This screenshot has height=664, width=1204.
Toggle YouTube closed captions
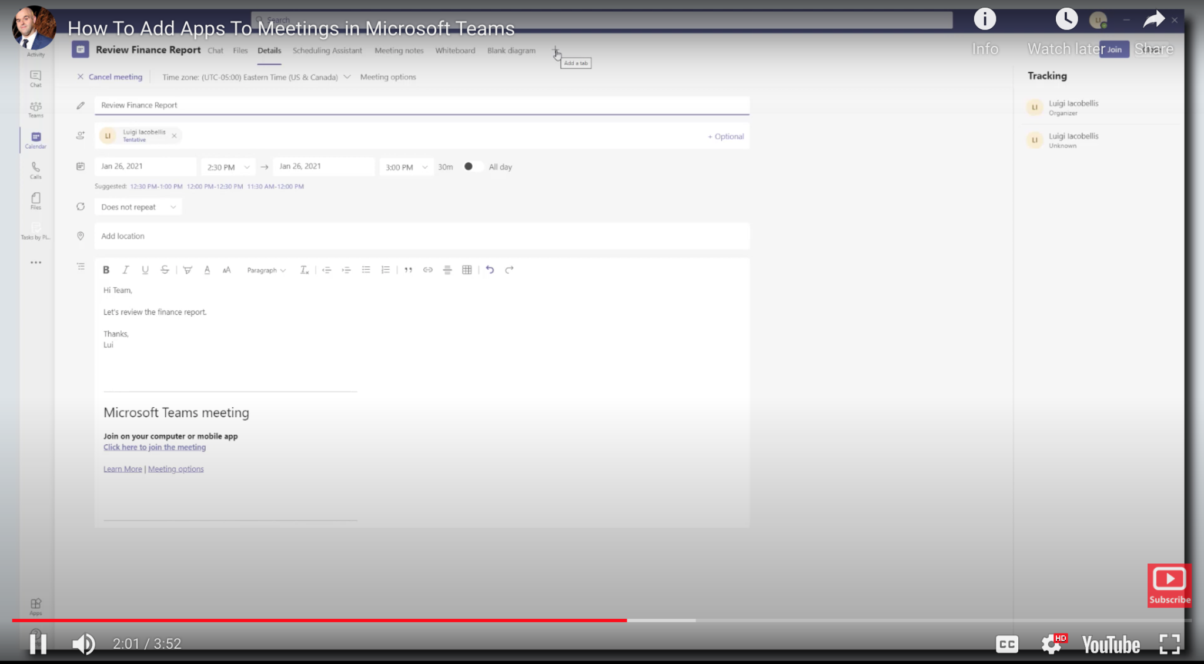click(x=1007, y=644)
